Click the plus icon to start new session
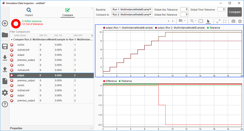Viewport: 244px width, 131px height. 5,23
